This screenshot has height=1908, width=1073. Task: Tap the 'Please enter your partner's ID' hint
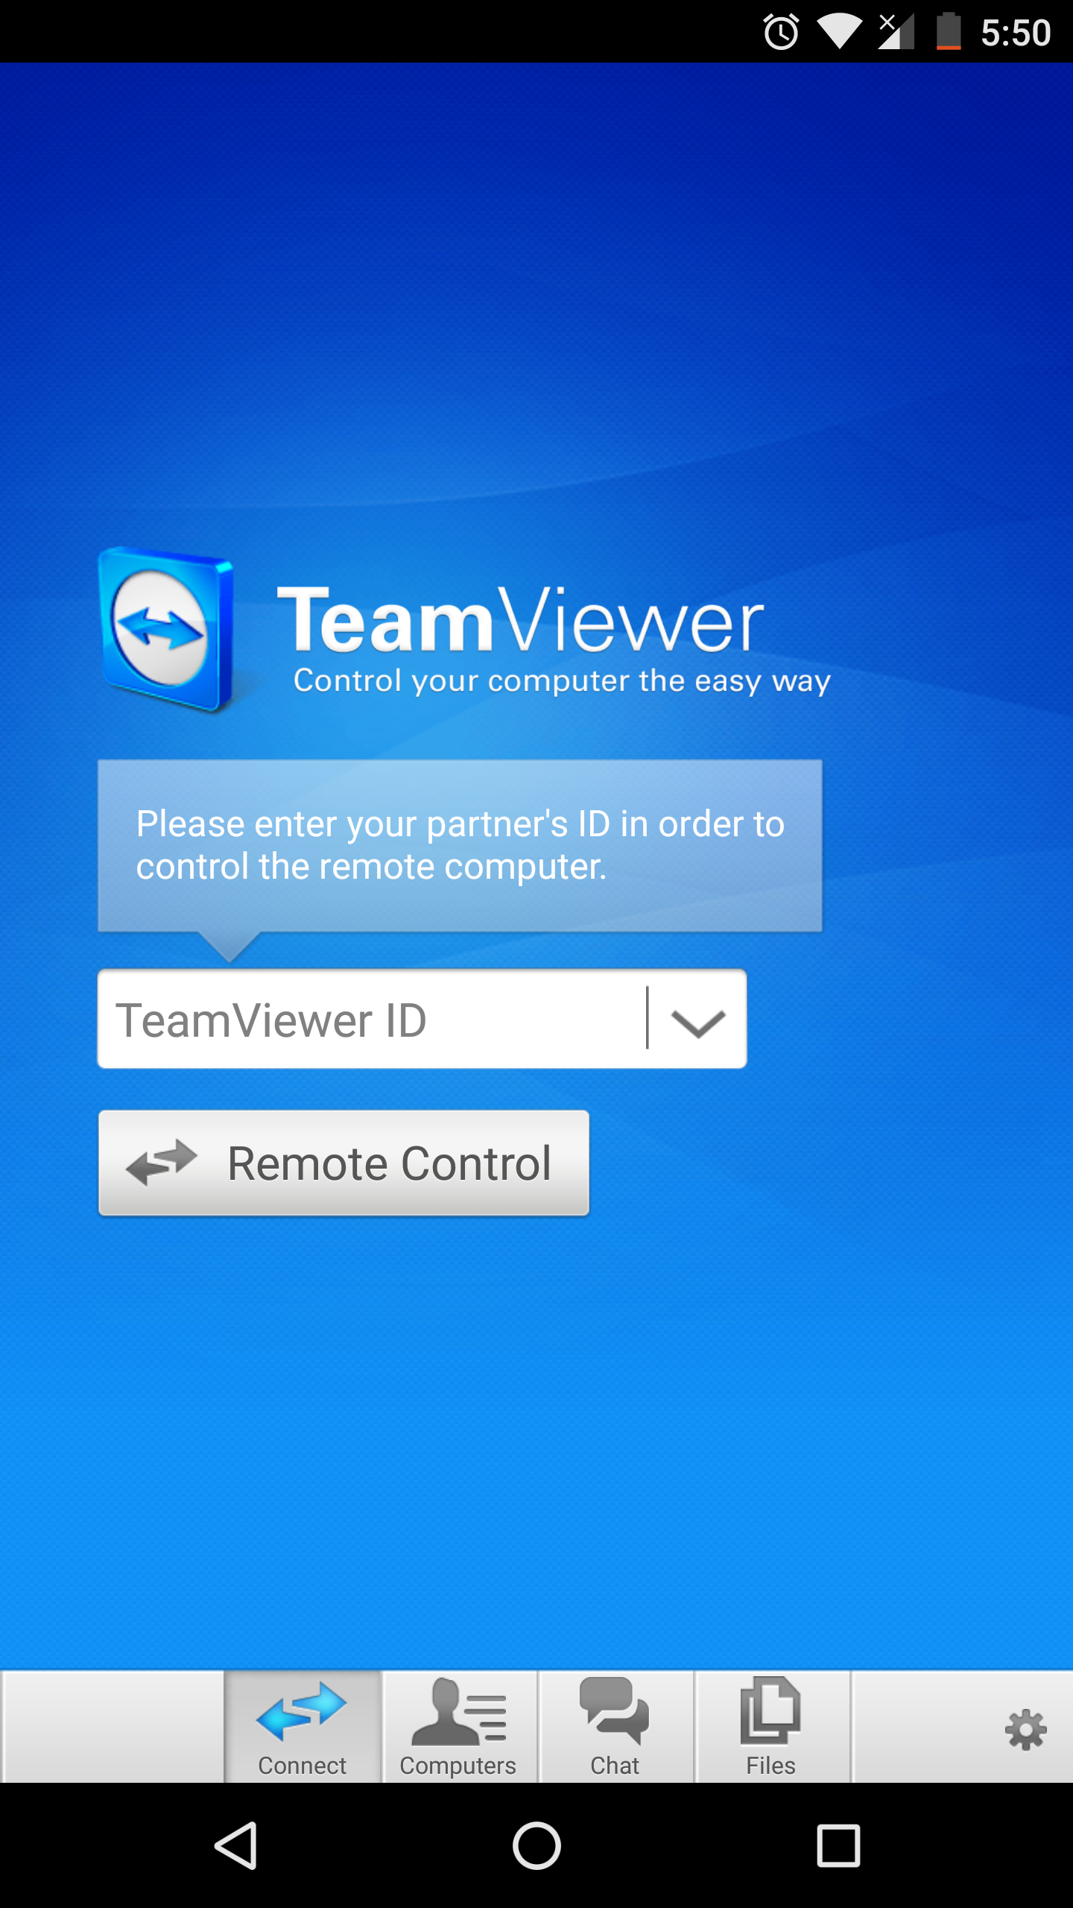click(x=460, y=845)
